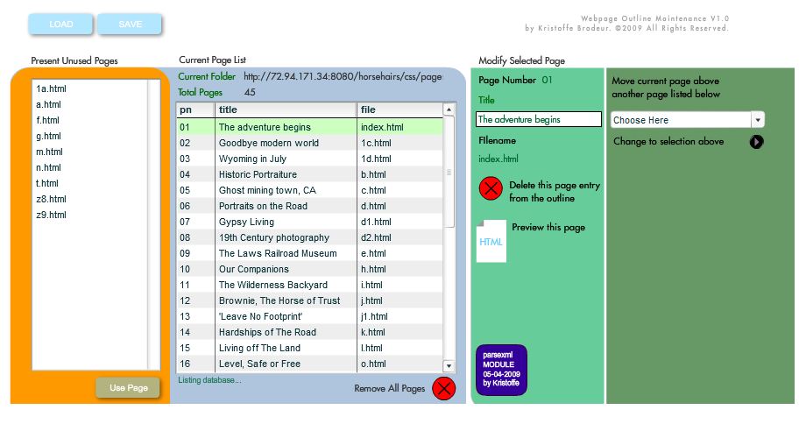
Task: Open the HTML preview page icon
Action: [x=491, y=241]
